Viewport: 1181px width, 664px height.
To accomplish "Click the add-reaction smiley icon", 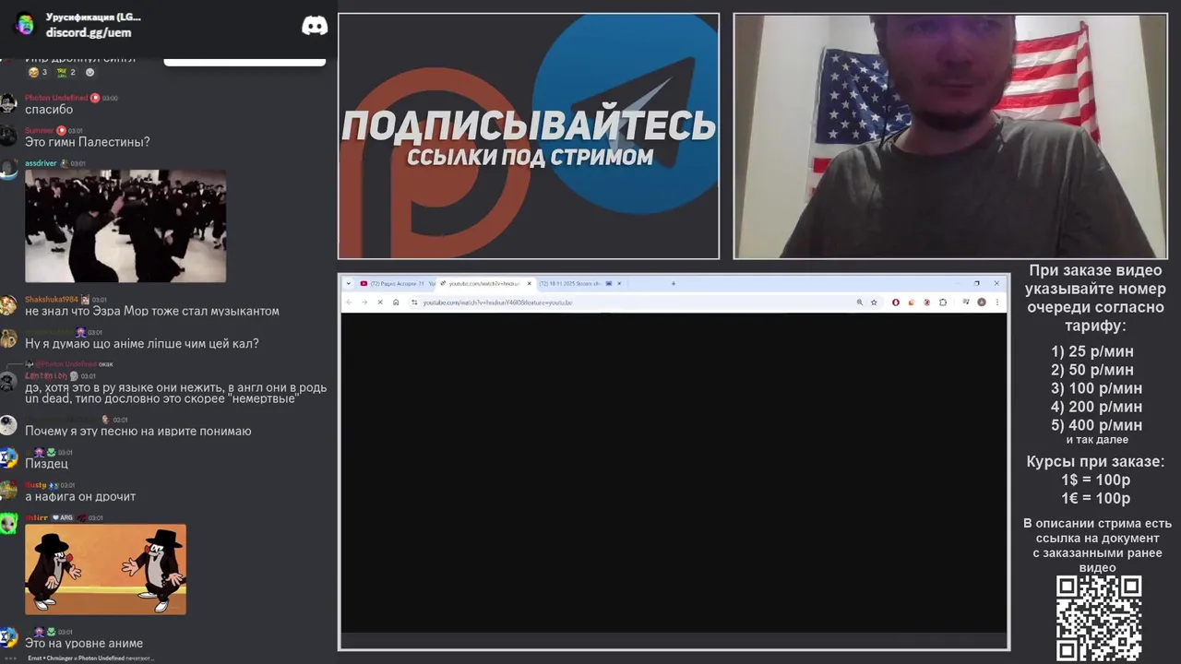I will pos(89,72).
